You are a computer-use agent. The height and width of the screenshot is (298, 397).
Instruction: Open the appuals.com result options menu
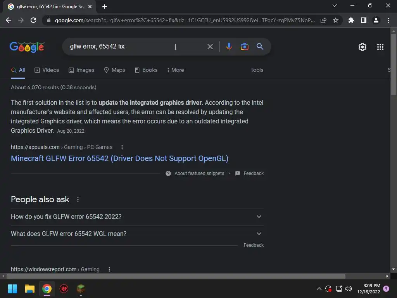[122, 147]
